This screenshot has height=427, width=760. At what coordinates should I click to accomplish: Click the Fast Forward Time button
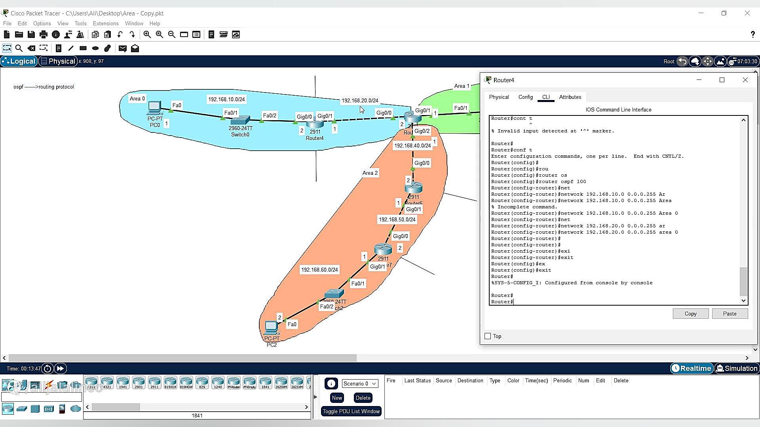pos(60,368)
